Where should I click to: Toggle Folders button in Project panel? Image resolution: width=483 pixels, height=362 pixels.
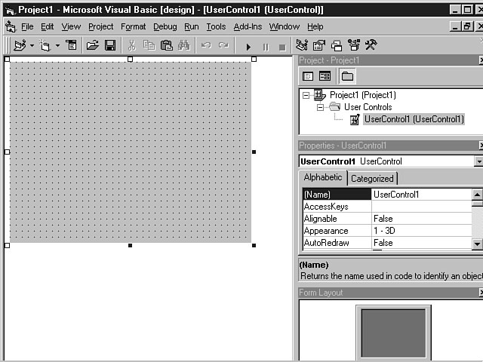346,76
